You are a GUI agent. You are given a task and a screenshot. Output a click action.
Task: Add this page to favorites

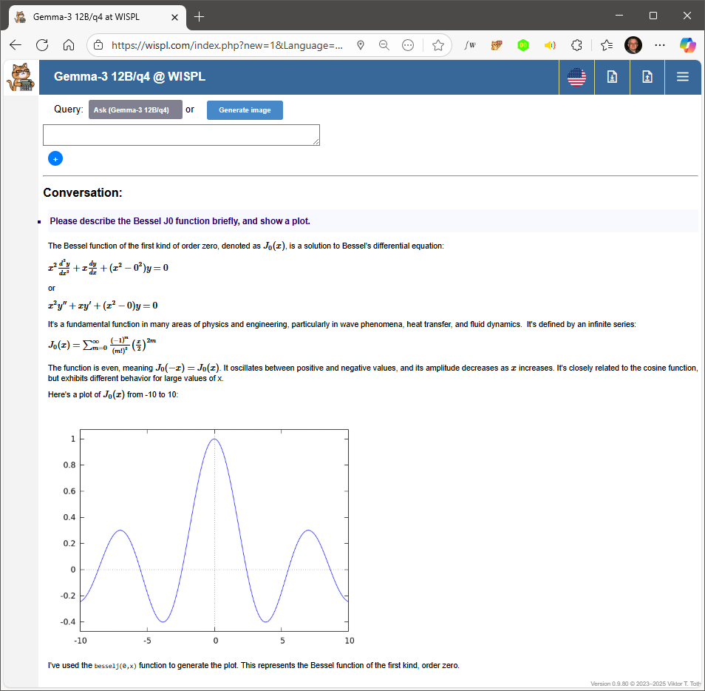[437, 45]
